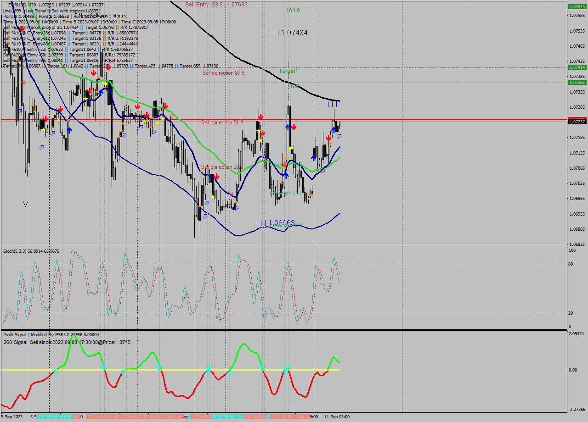Select the 'I I I 1.07434' black label
Viewport: 588px width, 422px height.
tap(288, 33)
